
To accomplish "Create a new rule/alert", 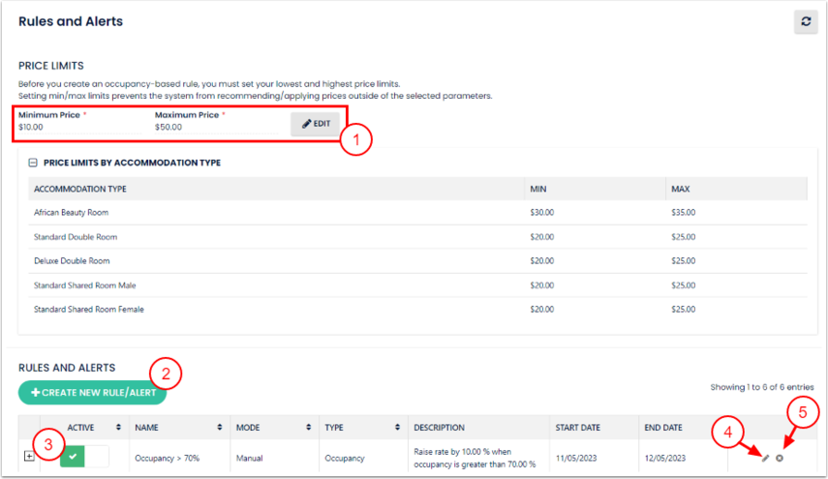I will coord(92,393).
